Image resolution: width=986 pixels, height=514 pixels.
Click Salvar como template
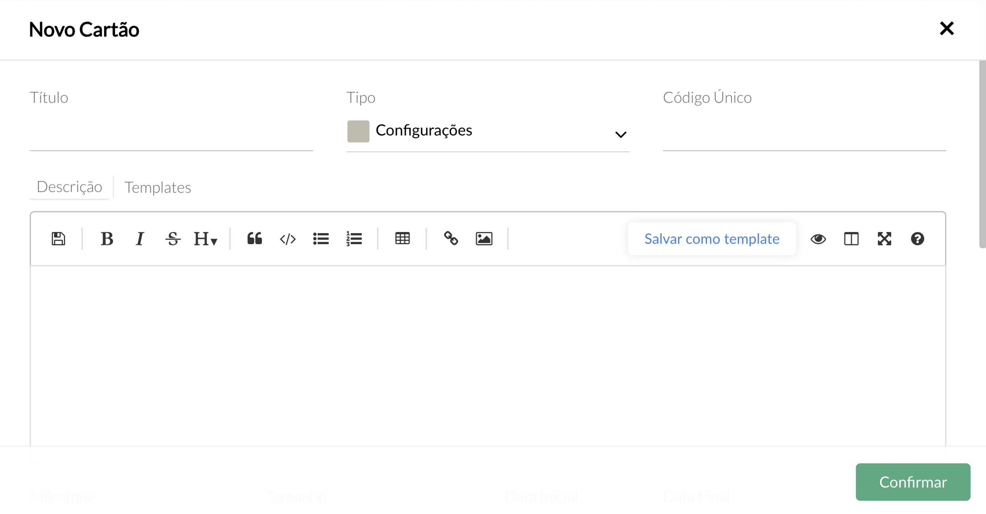click(711, 239)
